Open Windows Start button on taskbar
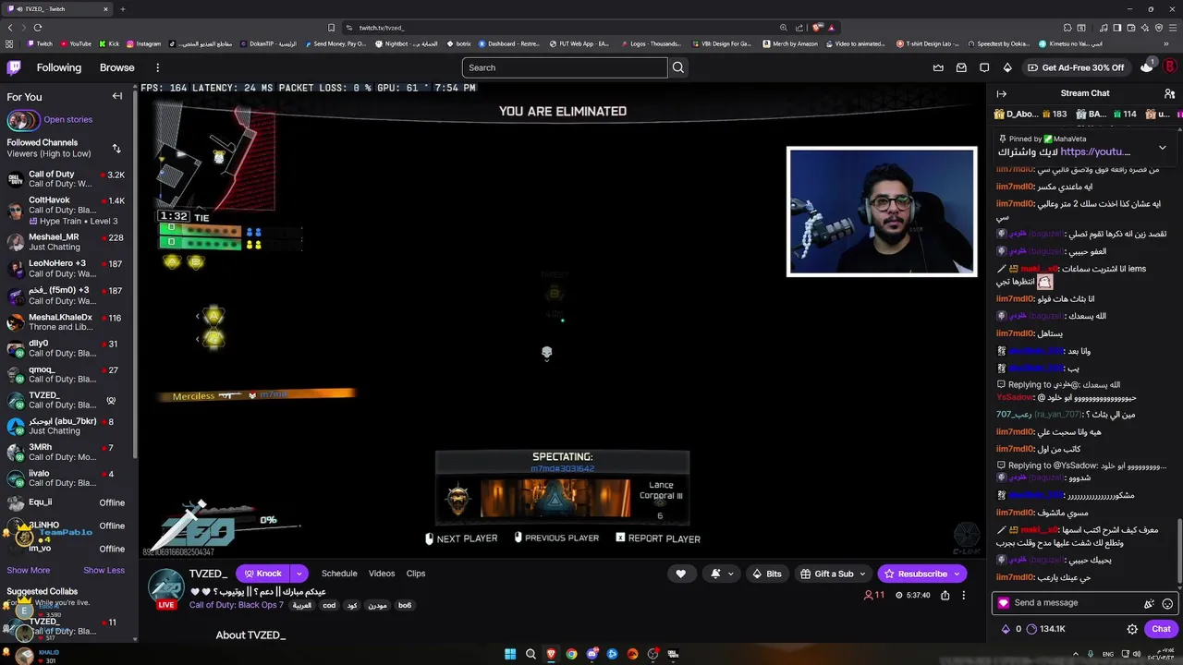This screenshot has height=665, width=1183. (510, 654)
